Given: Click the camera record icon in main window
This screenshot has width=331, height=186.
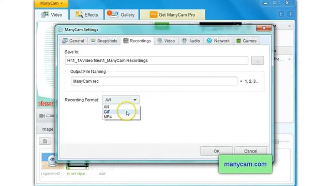Looking at the screenshot, I should [42, 116].
